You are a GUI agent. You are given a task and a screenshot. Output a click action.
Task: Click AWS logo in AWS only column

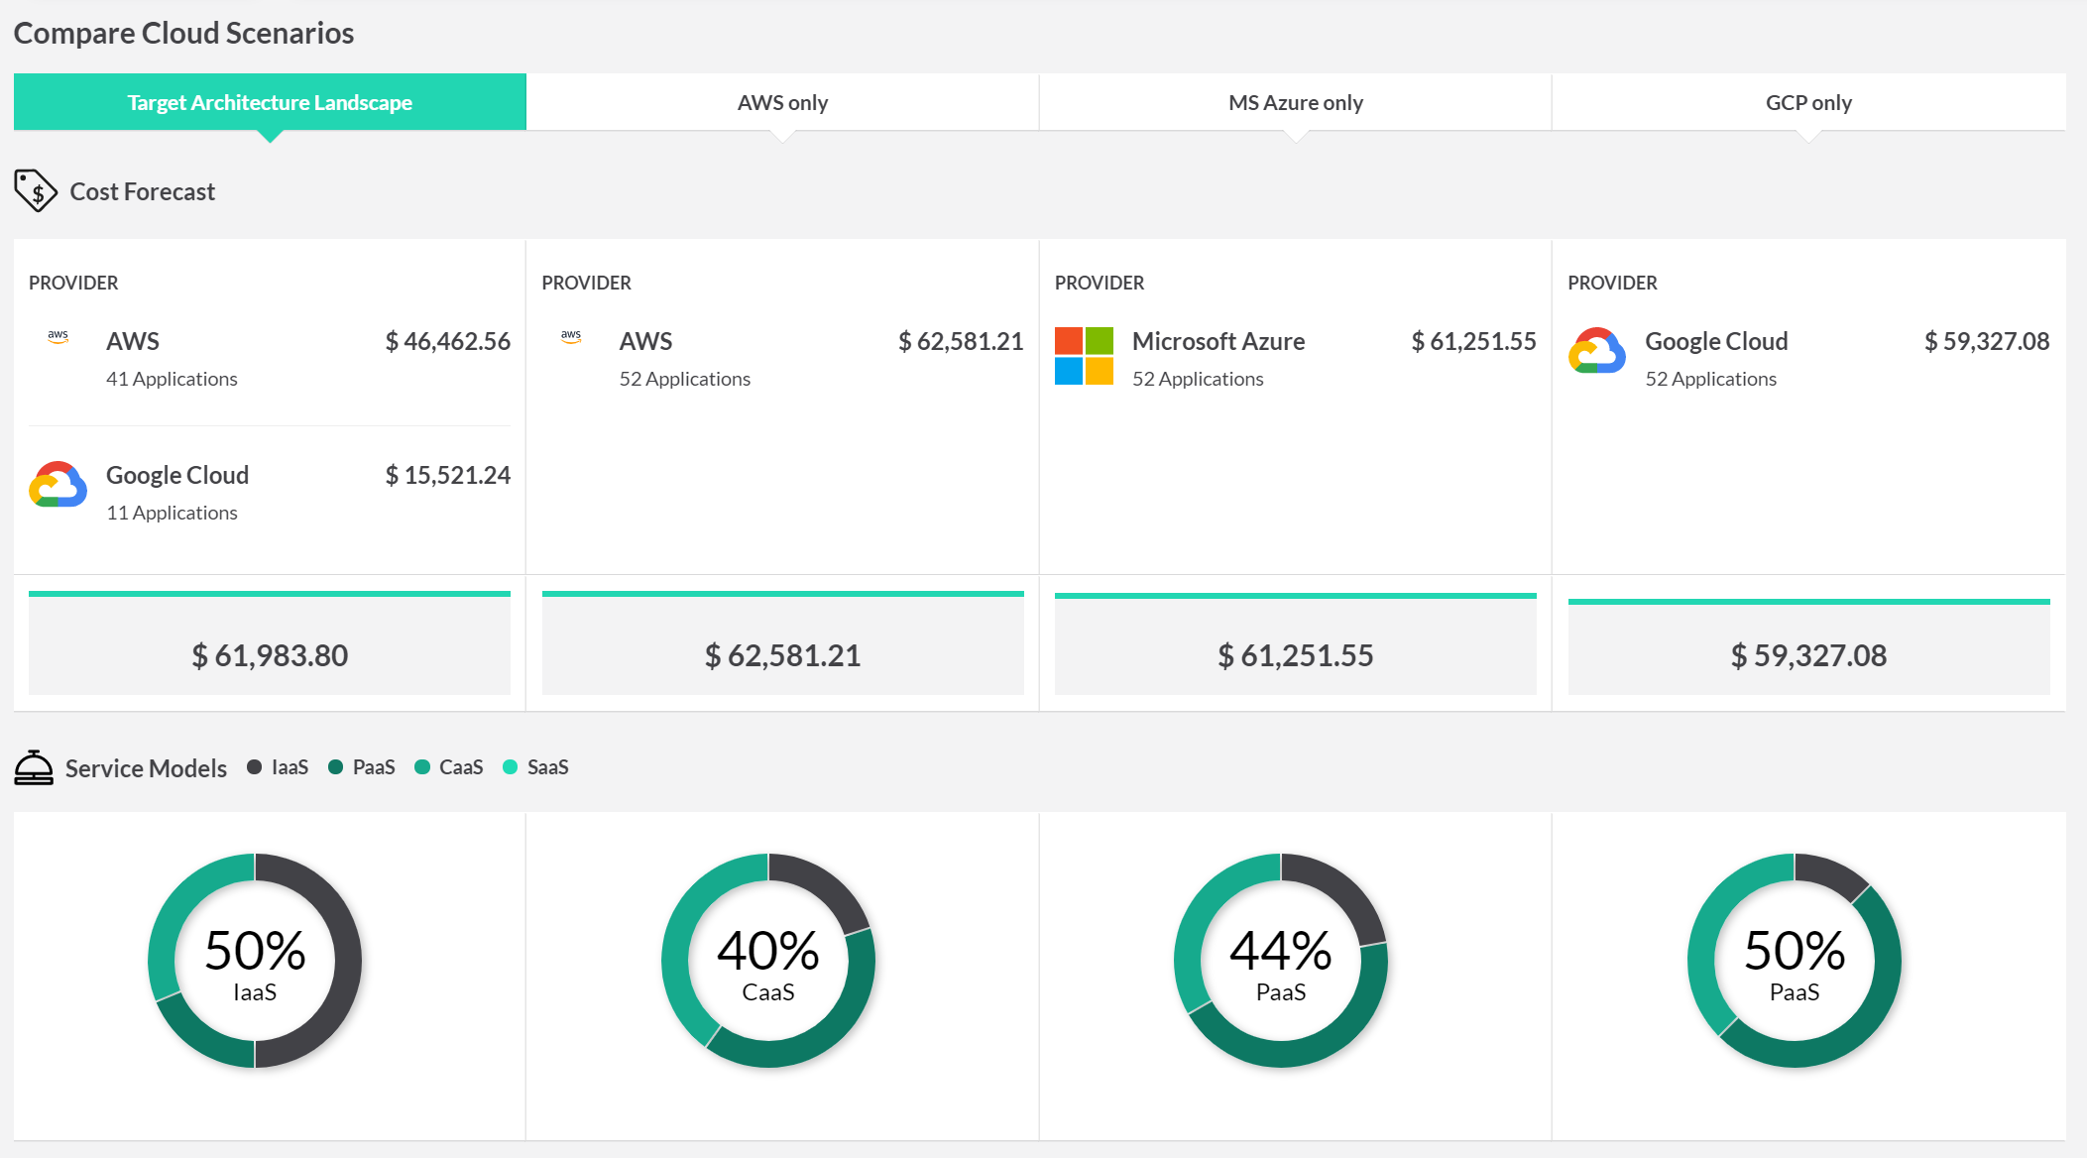[571, 337]
